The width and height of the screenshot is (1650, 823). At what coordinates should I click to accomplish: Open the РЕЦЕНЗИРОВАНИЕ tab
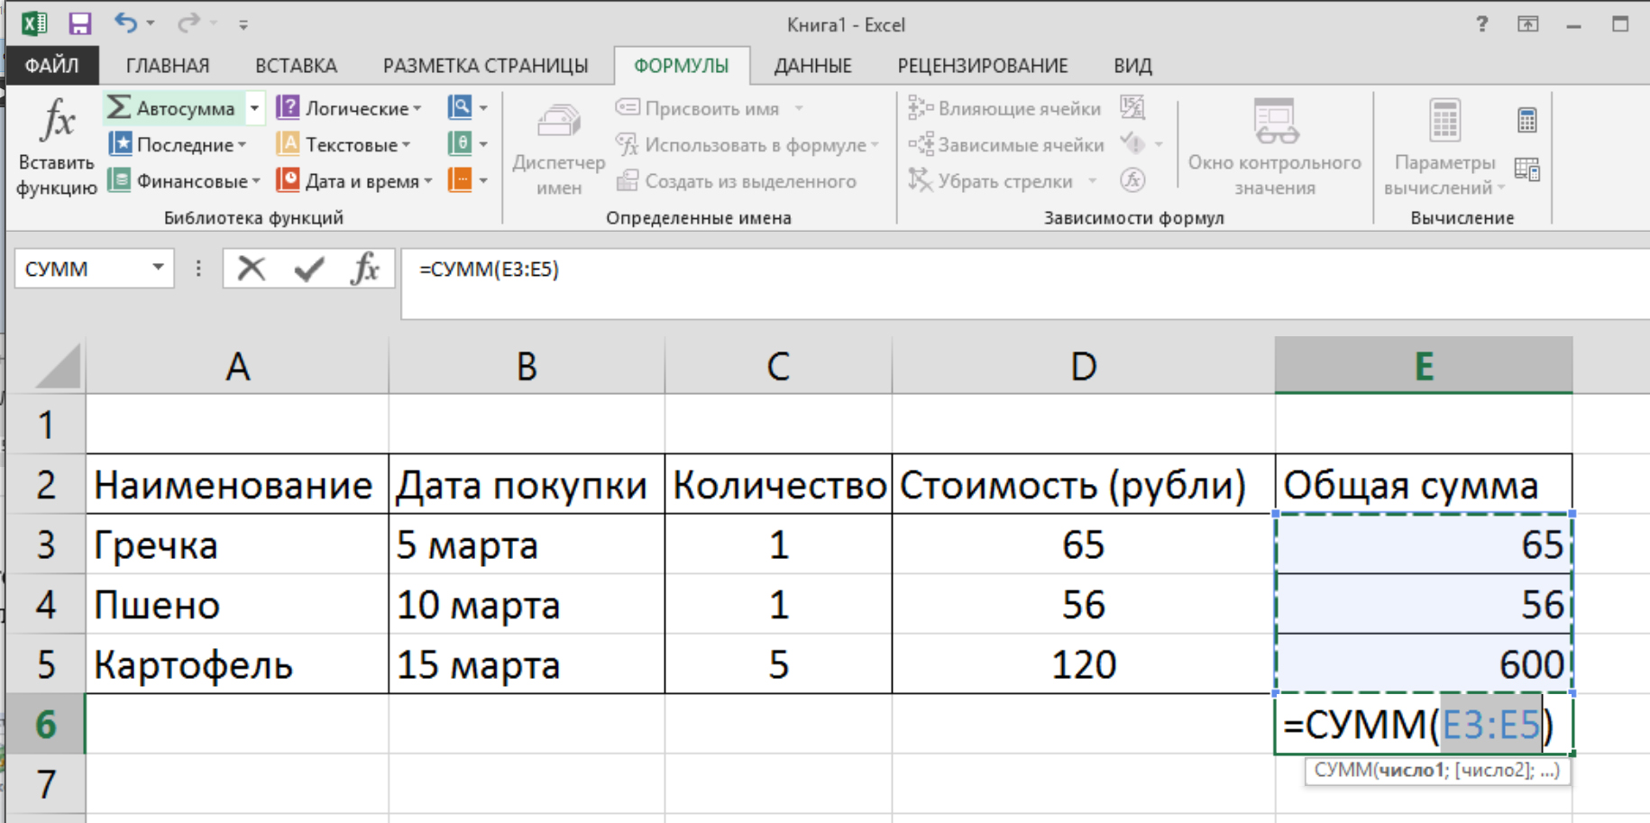(x=982, y=66)
